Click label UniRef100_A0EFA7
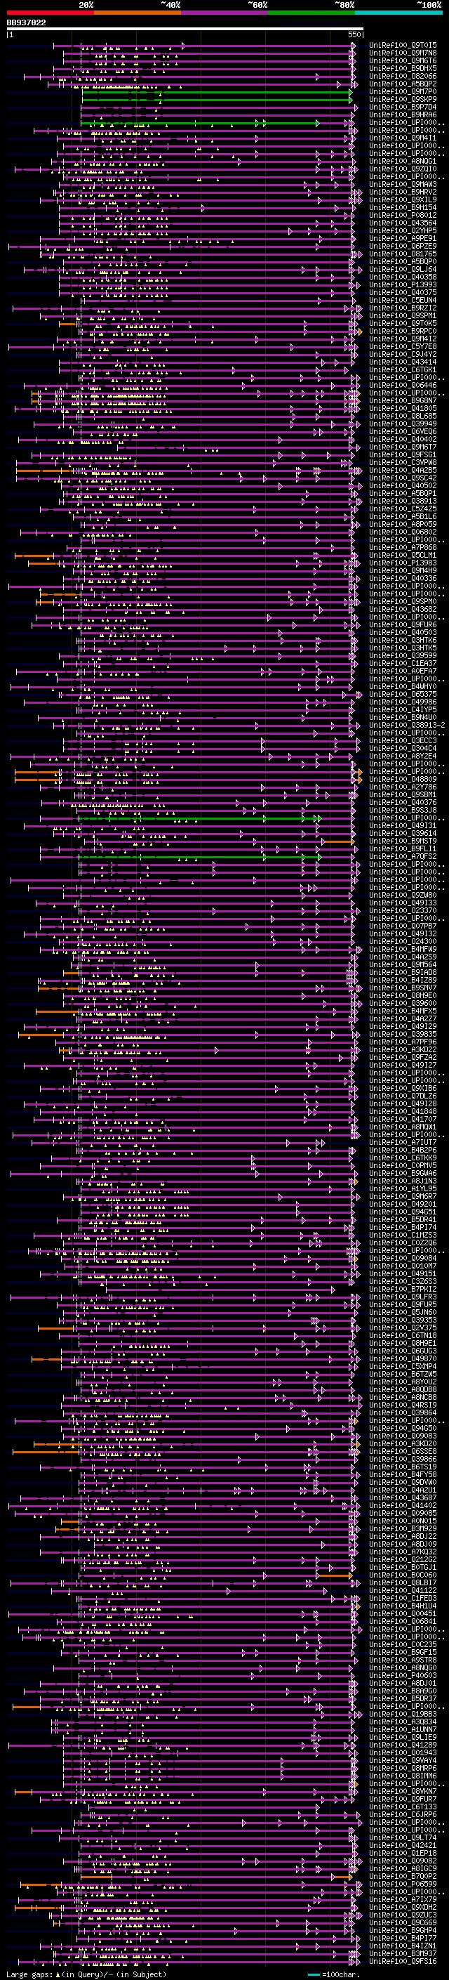Viewport: 449px width, 1980px height. pos(403,671)
